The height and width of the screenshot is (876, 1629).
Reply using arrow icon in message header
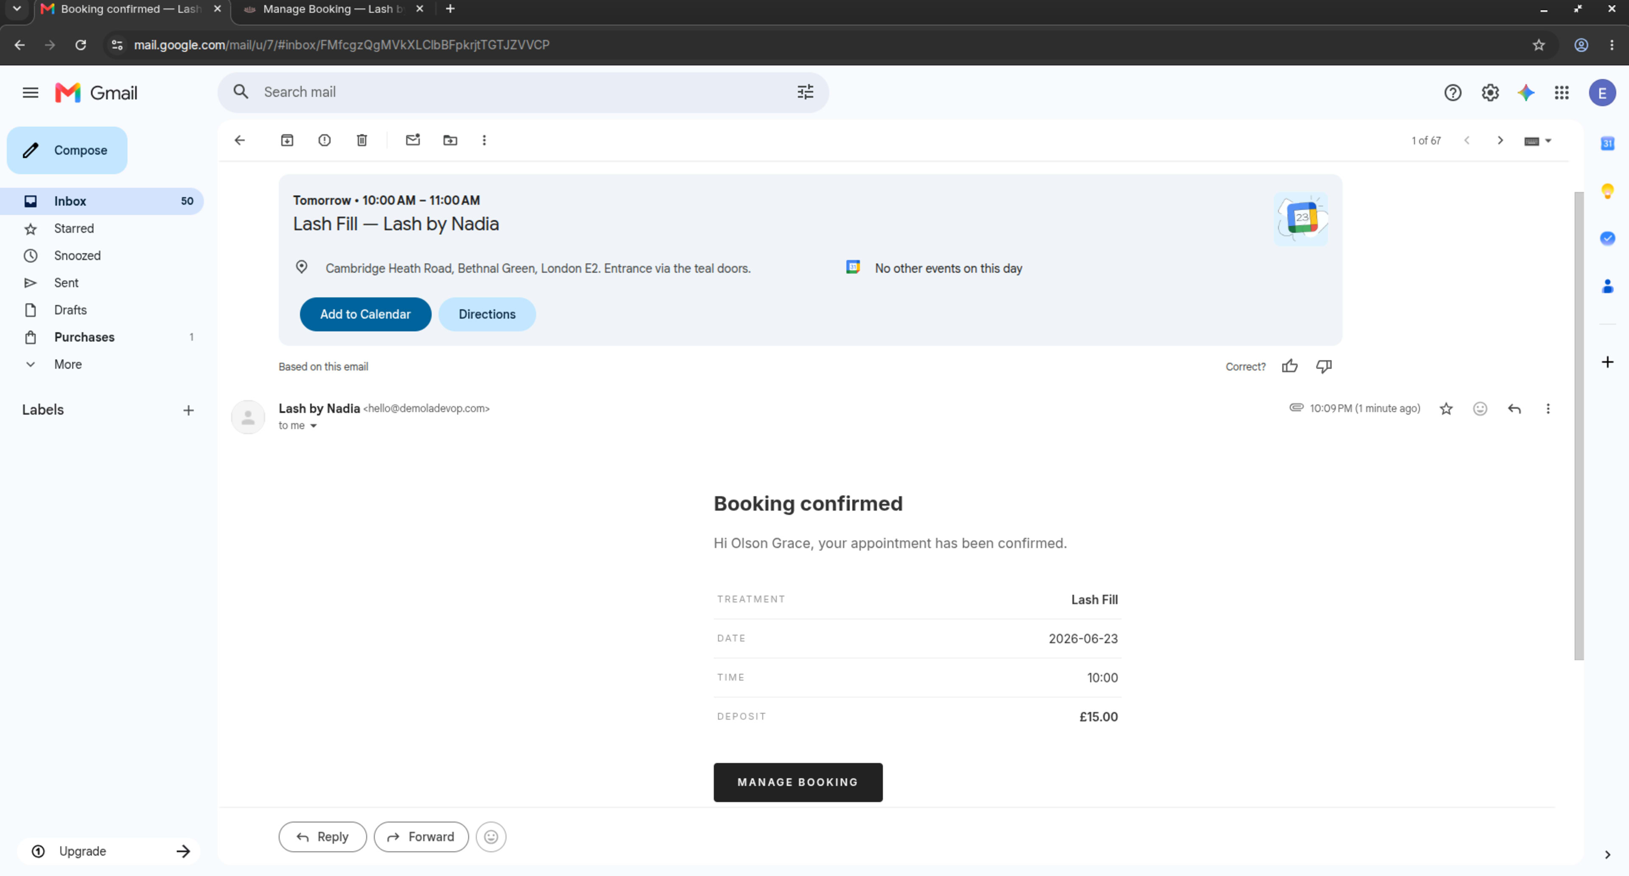tap(1514, 409)
